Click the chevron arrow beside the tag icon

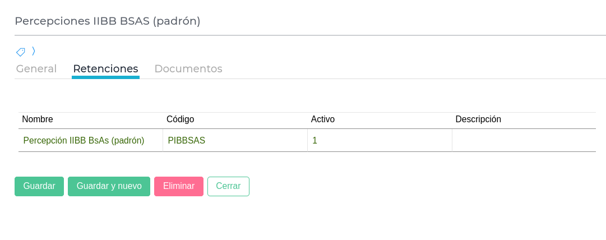click(34, 51)
